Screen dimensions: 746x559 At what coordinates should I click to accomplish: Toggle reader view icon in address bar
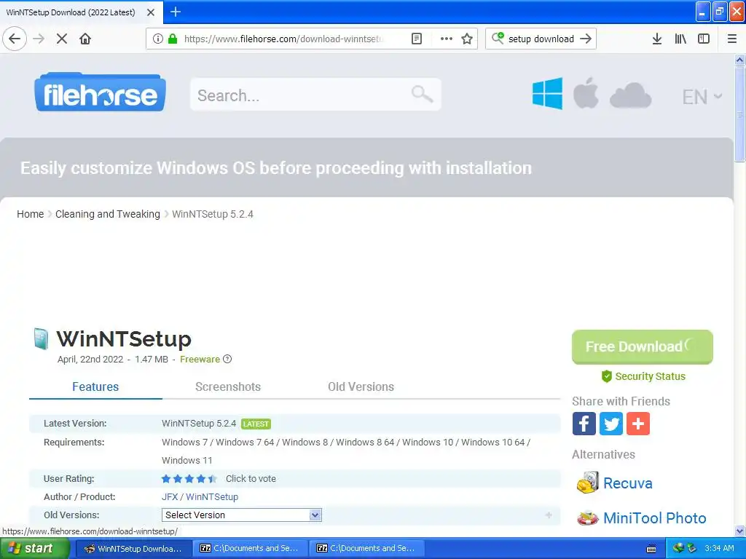click(417, 39)
